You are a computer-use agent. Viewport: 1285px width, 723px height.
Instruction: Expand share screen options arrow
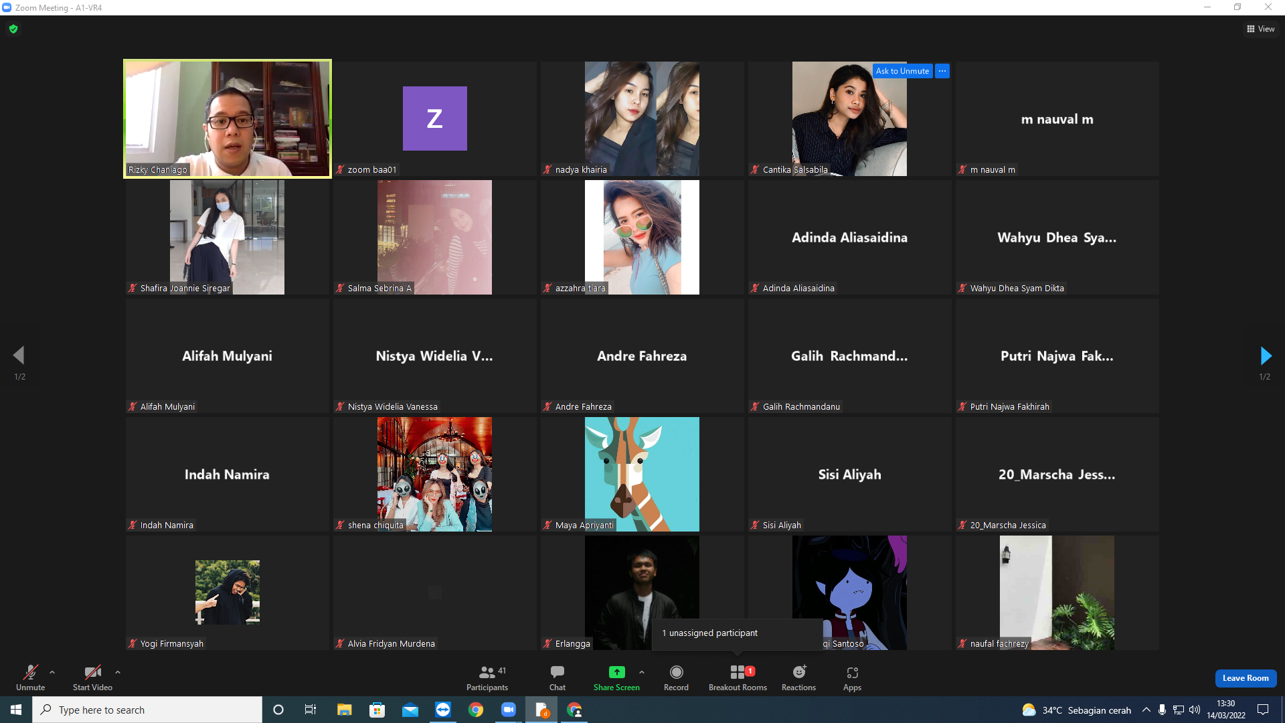pyautogui.click(x=642, y=672)
